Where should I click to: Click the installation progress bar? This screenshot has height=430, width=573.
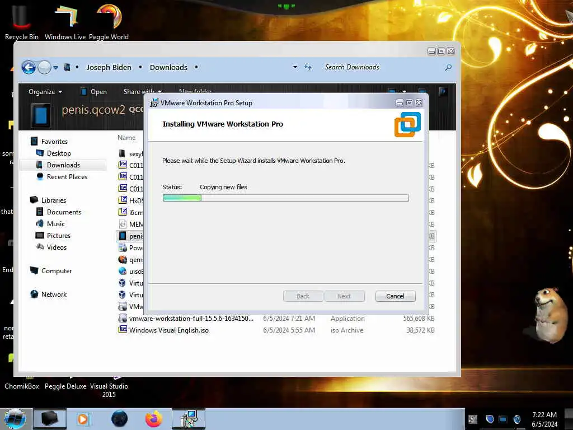tap(285, 198)
